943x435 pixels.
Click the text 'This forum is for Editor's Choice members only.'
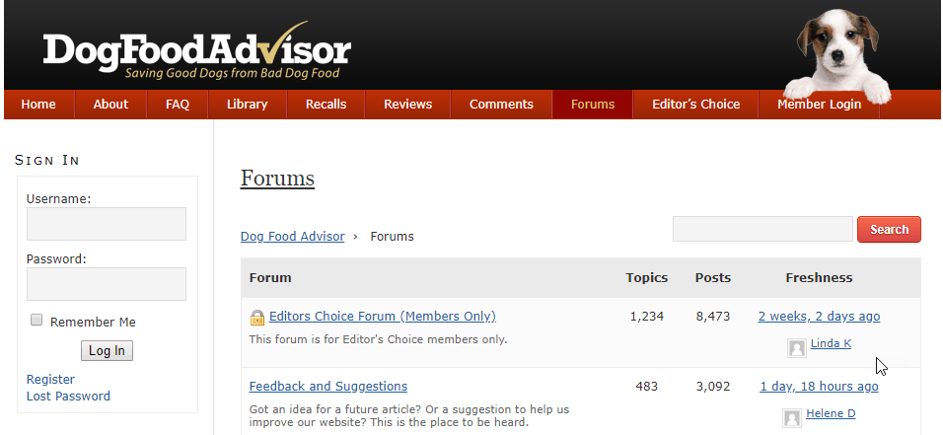click(x=378, y=340)
